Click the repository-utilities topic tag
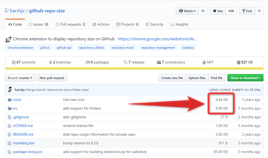The height and width of the screenshot is (158, 268). 91,48
